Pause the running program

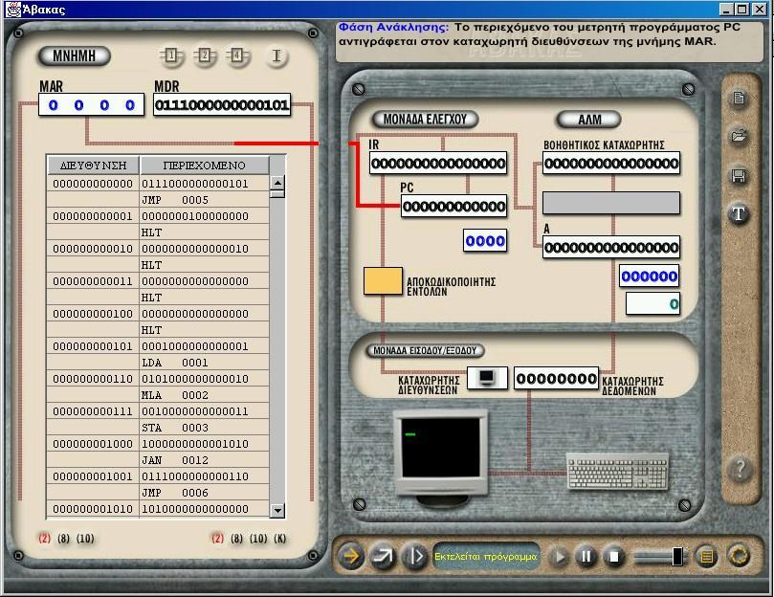click(586, 557)
